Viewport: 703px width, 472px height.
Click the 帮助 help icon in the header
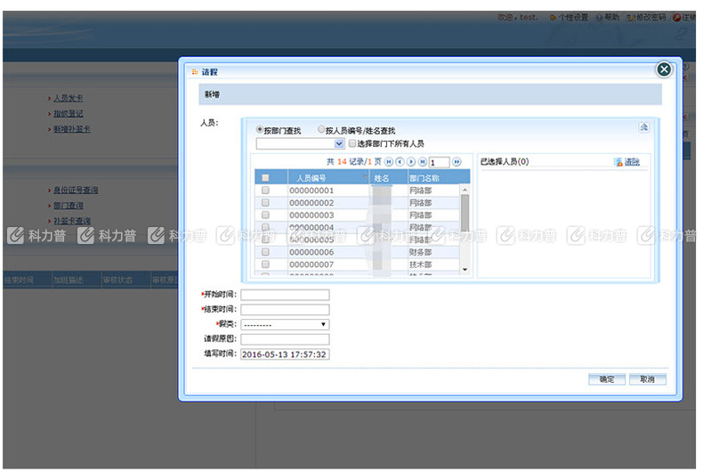[x=600, y=18]
